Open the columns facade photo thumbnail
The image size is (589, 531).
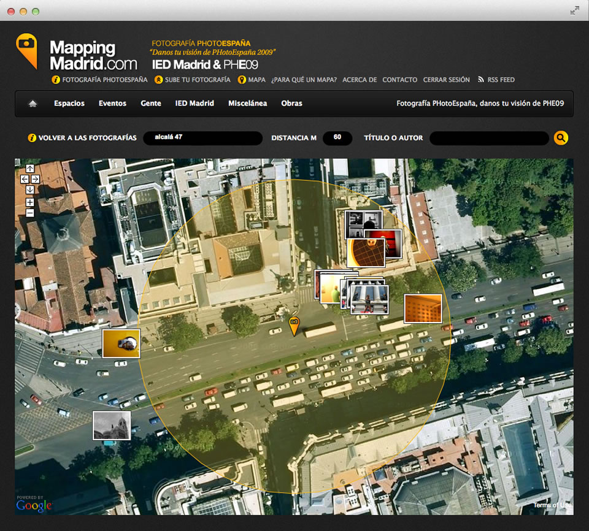(x=369, y=299)
